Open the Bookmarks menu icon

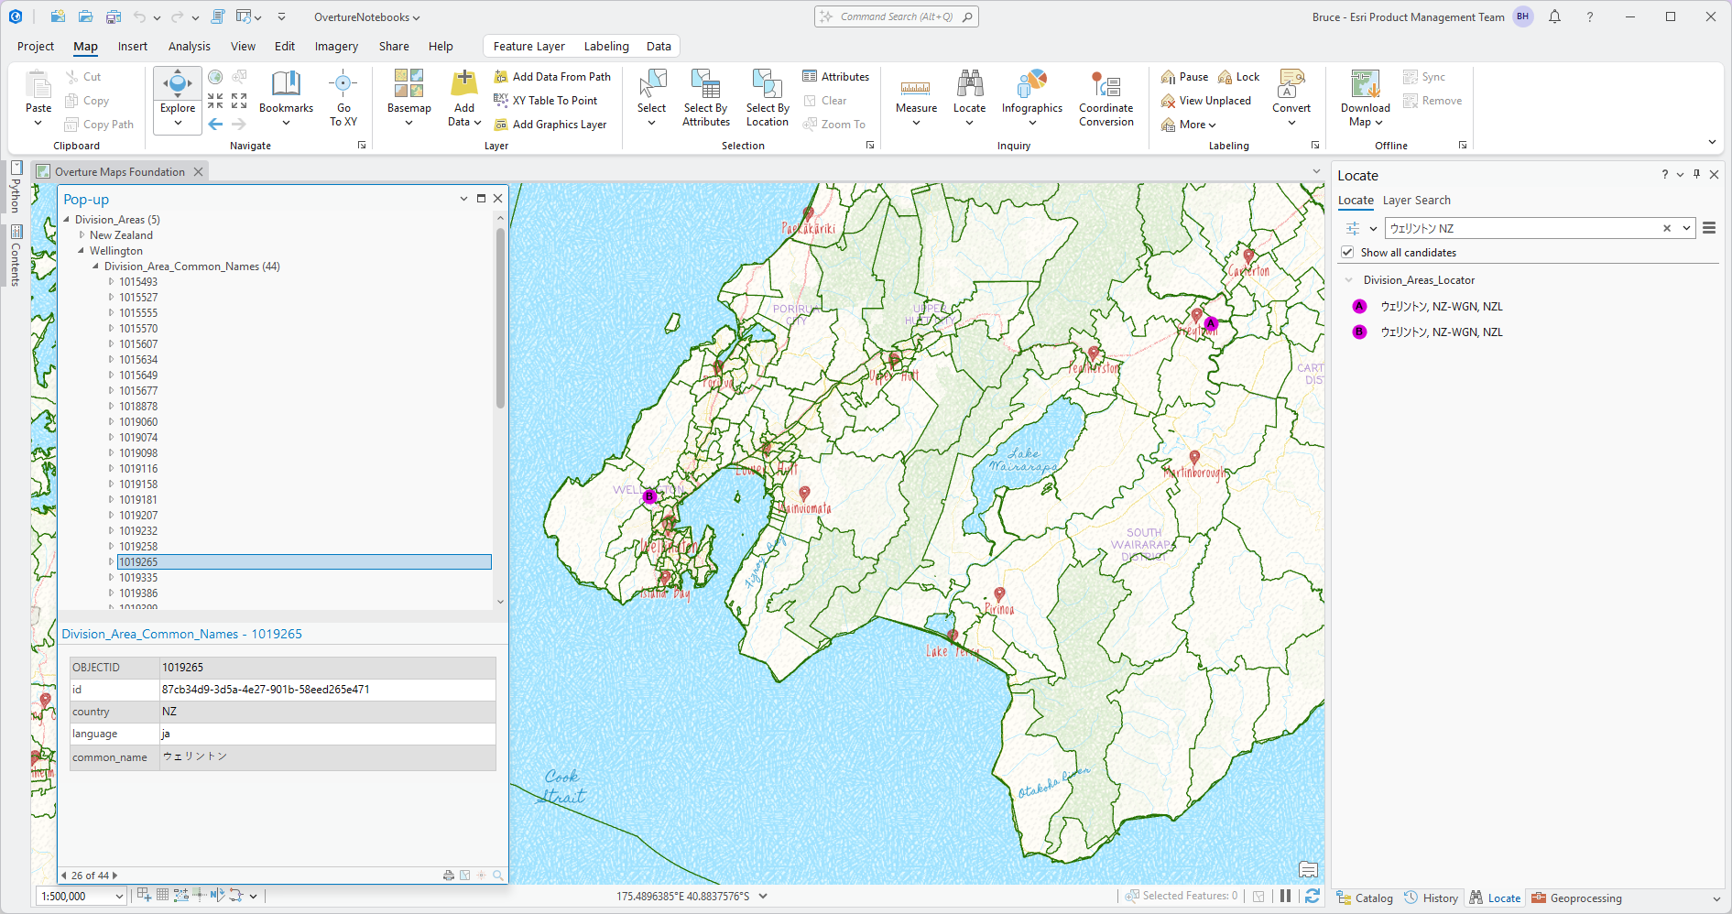pyautogui.click(x=286, y=84)
